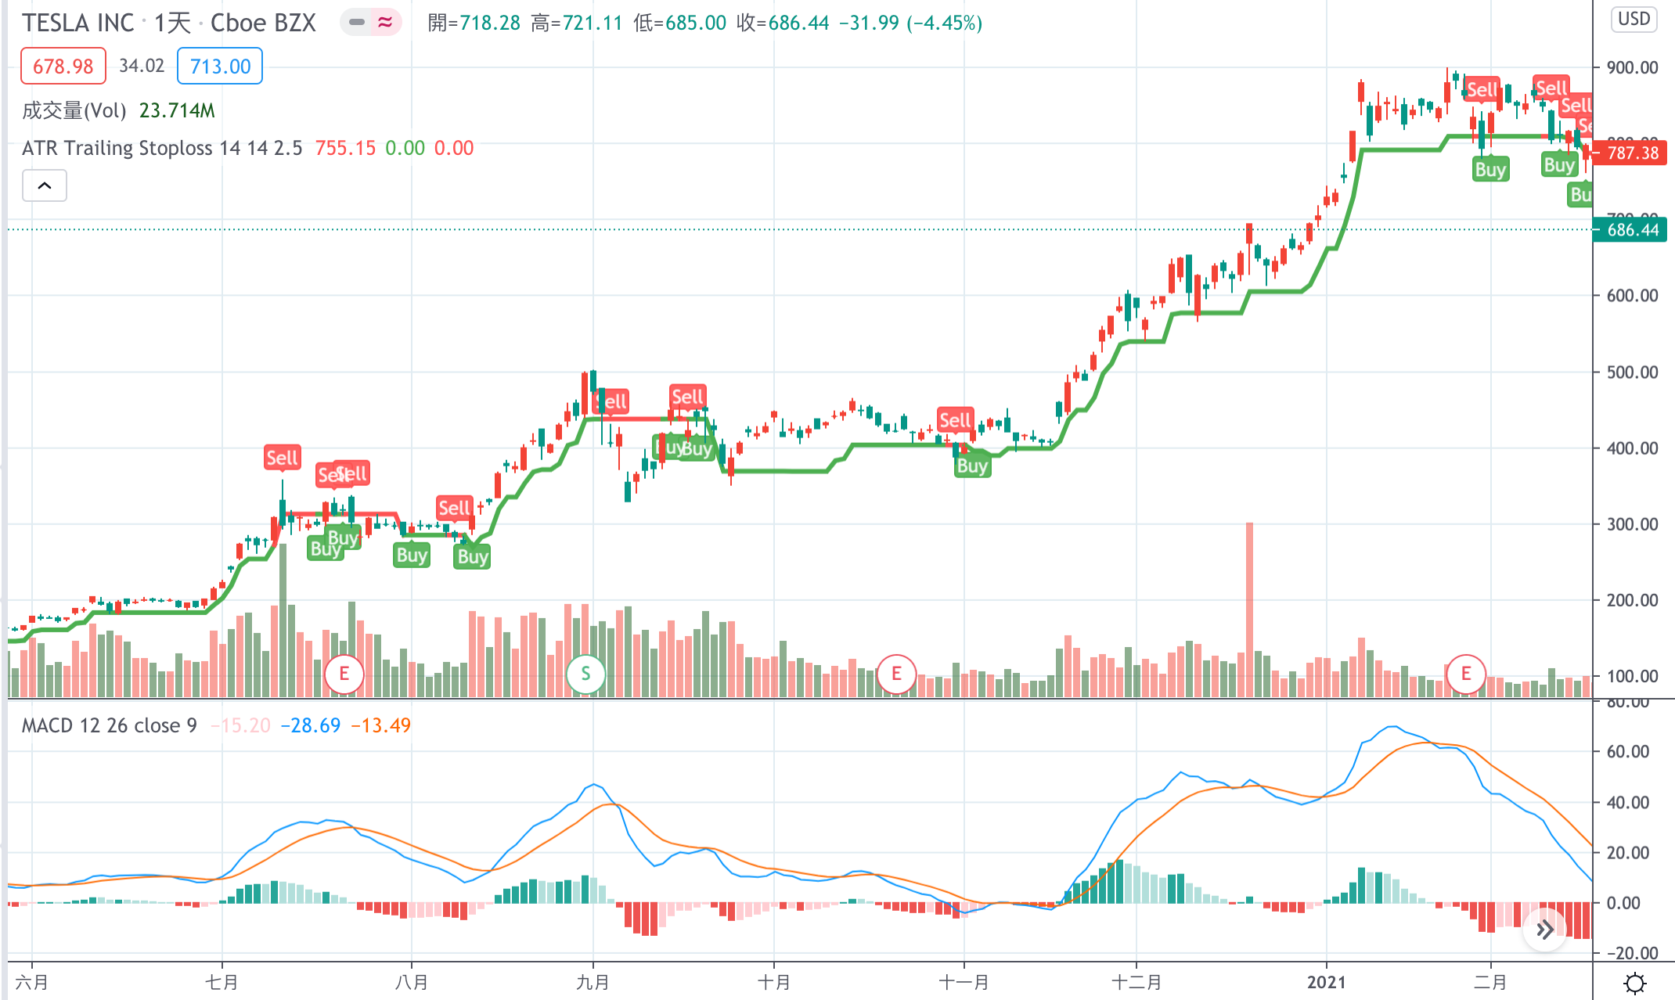Click the earnings E marker near August
The height and width of the screenshot is (1000, 1675).
(344, 674)
